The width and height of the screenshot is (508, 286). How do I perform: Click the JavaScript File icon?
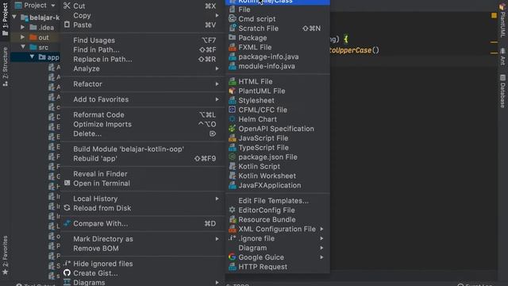tap(233, 137)
